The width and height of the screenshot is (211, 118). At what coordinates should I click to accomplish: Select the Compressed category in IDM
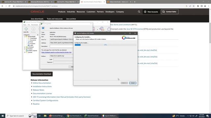pos(33,38)
